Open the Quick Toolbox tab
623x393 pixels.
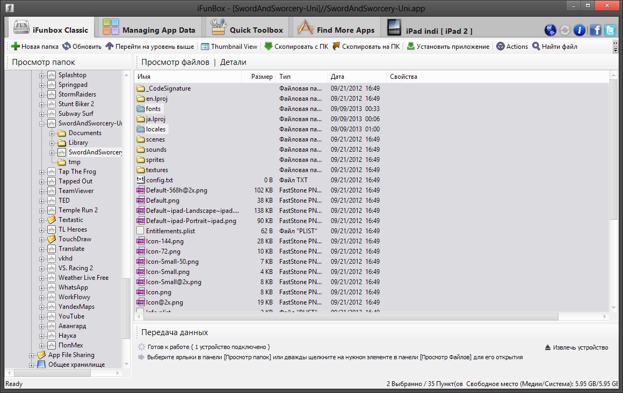(247, 30)
